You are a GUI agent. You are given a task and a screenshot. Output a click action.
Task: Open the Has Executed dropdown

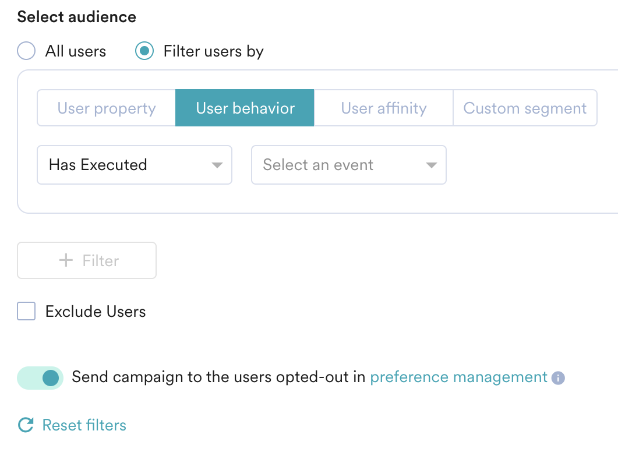134,165
